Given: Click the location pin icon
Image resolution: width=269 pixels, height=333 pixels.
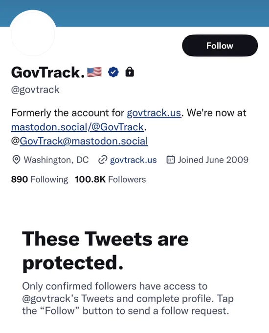Looking at the screenshot, I should click(16, 160).
